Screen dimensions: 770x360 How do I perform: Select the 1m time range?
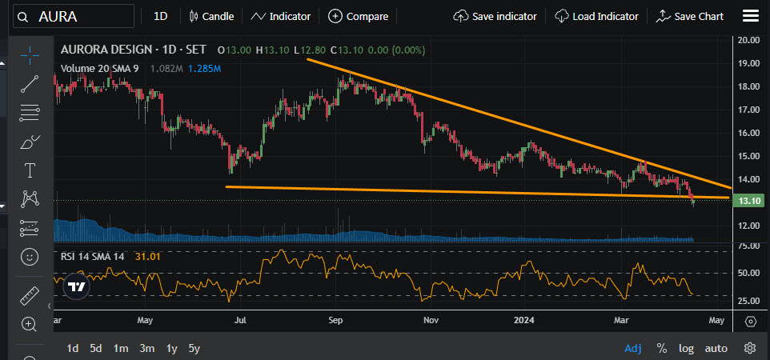coord(120,348)
